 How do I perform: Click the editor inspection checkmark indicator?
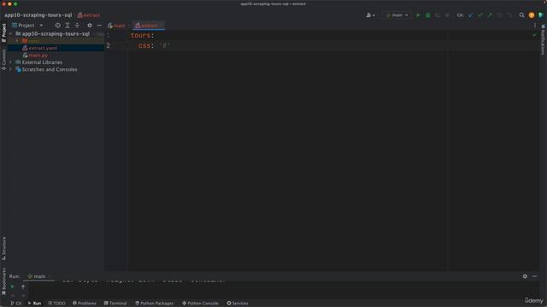click(x=534, y=35)
